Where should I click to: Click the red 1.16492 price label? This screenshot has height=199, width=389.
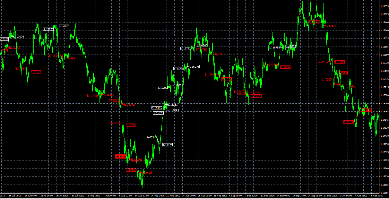point(70,58)
